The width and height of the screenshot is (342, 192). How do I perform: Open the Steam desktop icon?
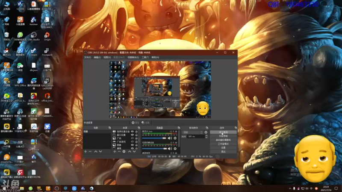click(x=34, y=52)
